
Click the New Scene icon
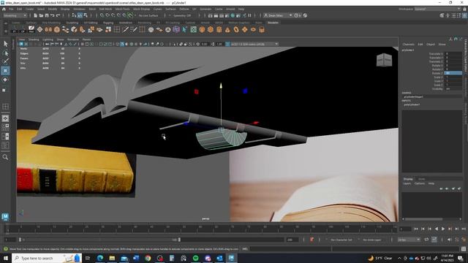coord(36,15)
